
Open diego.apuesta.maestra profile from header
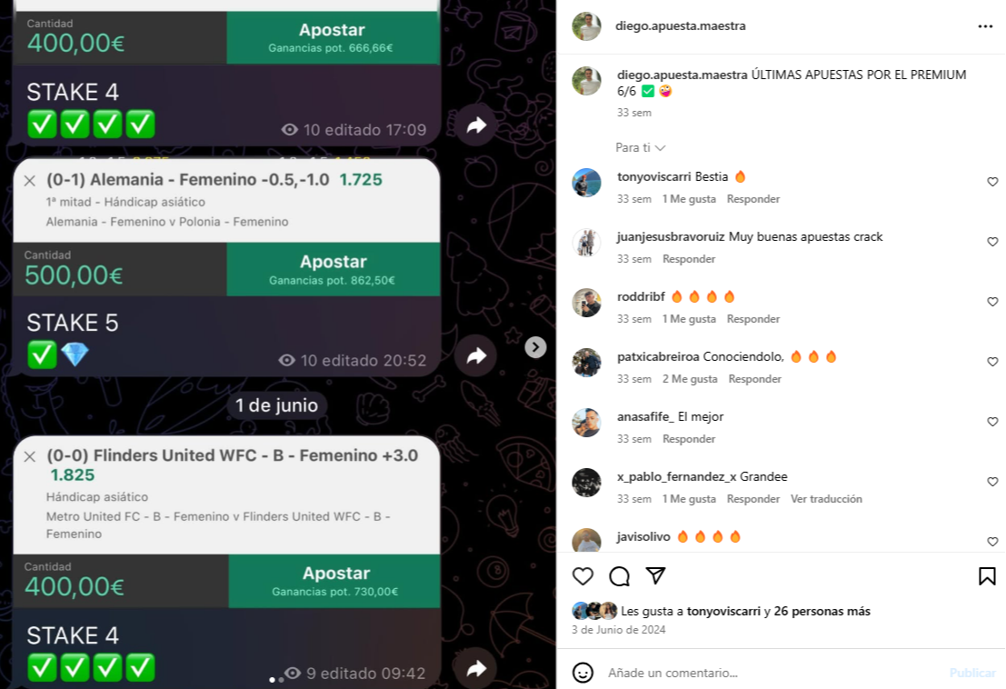[680, 26]
